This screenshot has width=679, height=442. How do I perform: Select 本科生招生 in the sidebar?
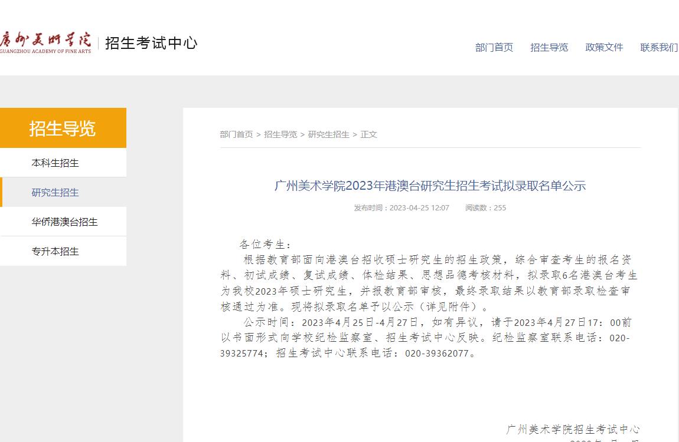click(63, 163)
